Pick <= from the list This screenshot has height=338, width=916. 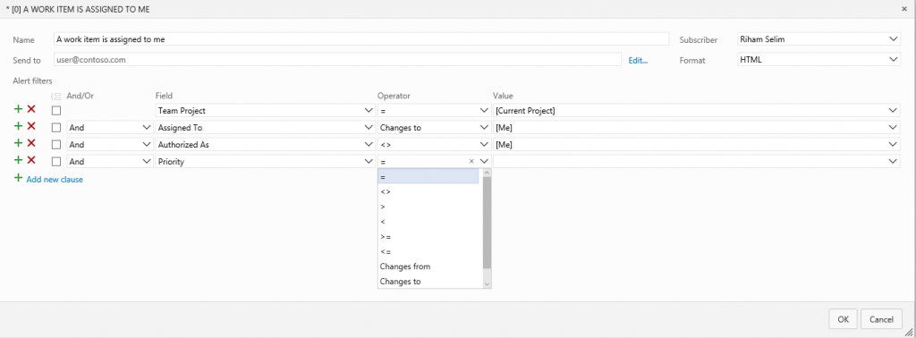tap(428, 251)
